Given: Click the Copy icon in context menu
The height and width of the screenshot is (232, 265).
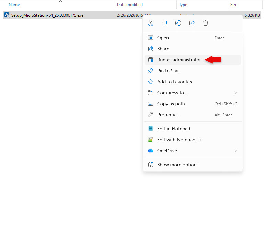Looking at the screenshot, I should [164, 23].
